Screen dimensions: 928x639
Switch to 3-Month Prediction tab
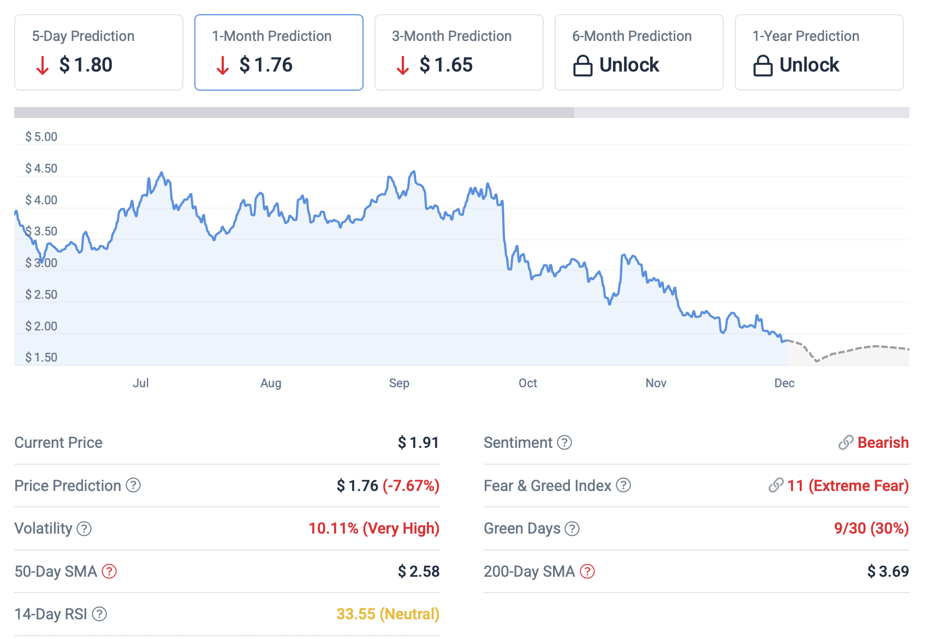(459, 52)
